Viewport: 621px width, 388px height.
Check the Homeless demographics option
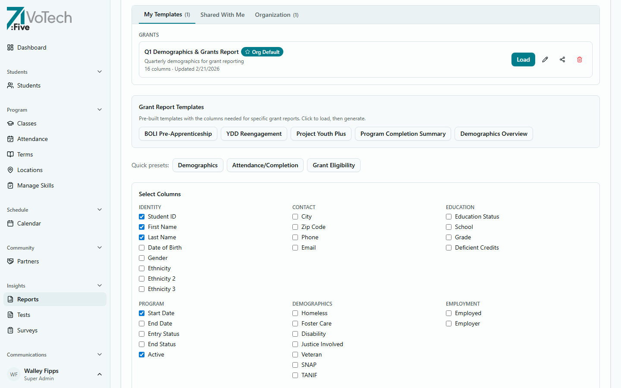(295, 313)
